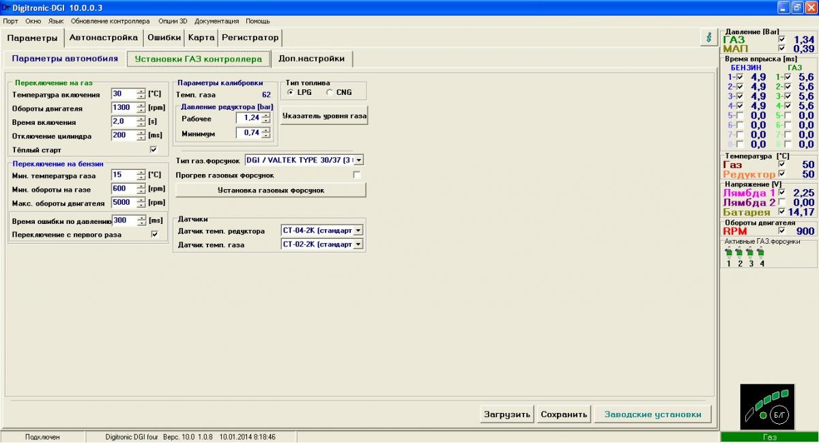Enable Прогрев газовых форсунок checkbox
Viewport: 819px width, 443px height.
(356, 175)
